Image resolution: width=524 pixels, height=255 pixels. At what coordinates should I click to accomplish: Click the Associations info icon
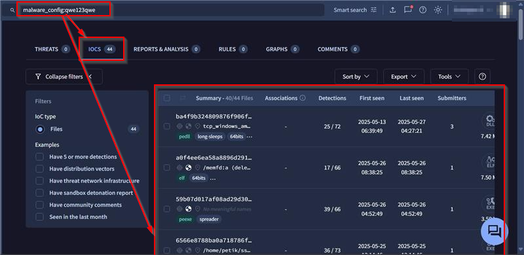pos(303,98)
